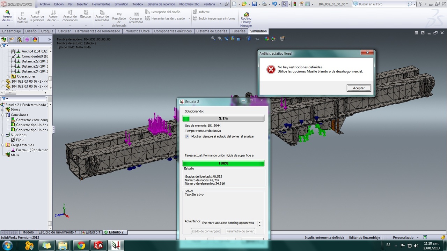Screen dimensions: 447x251
Task: Toggle 'Mostrar siempre el estado del solver' checkbox
Action: pyautogui.click(x=187, y=137)
